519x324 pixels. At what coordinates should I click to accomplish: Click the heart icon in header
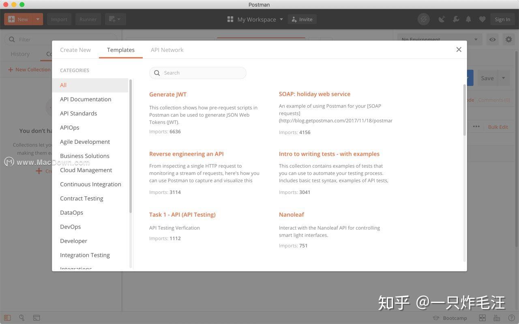click(482, 19)
